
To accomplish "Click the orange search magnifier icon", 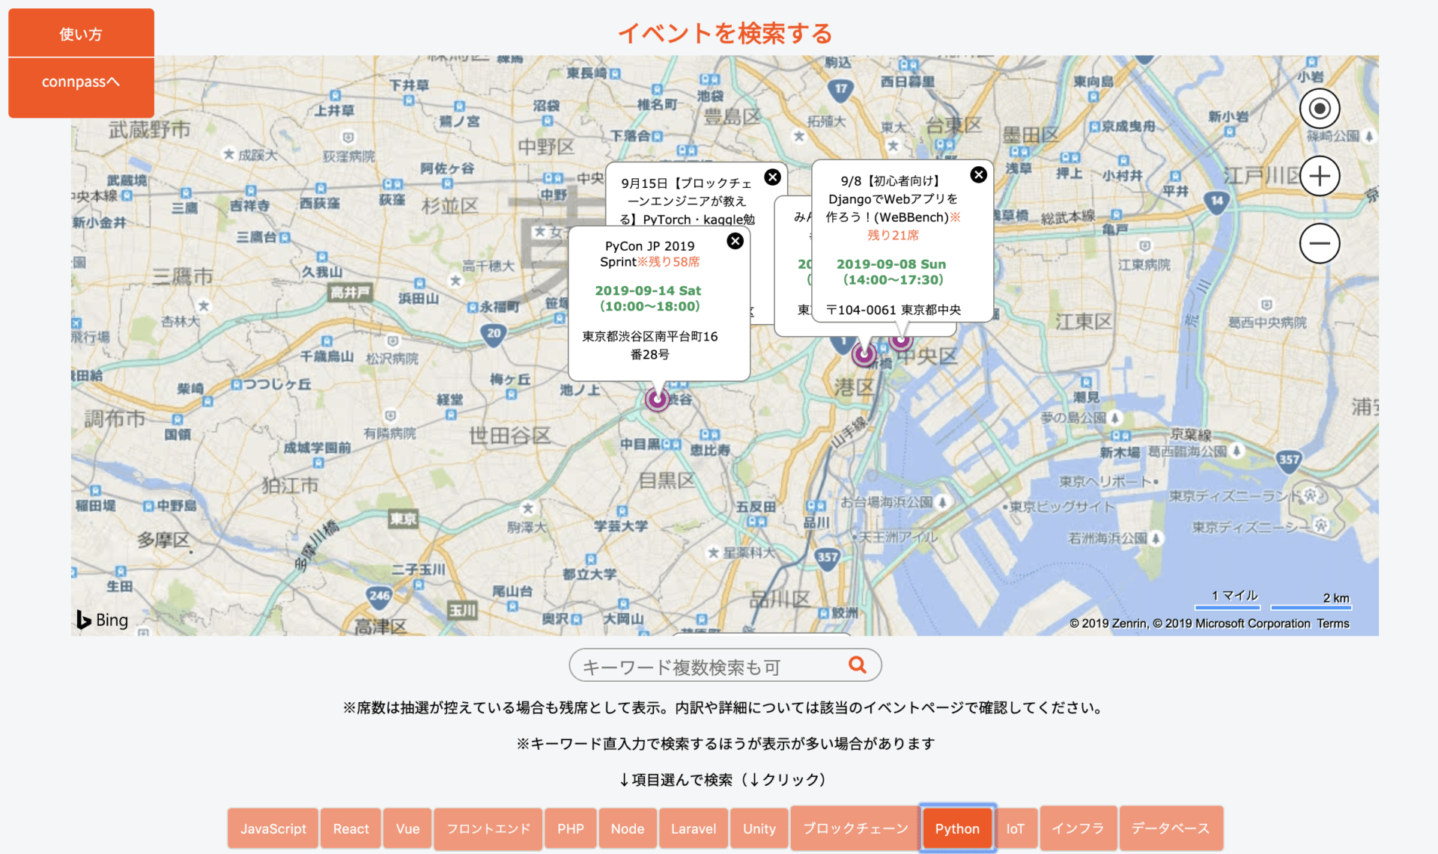I will tap(857, 665).
